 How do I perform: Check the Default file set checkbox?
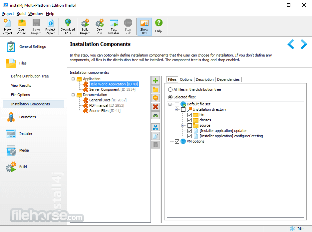click(177, 104)
